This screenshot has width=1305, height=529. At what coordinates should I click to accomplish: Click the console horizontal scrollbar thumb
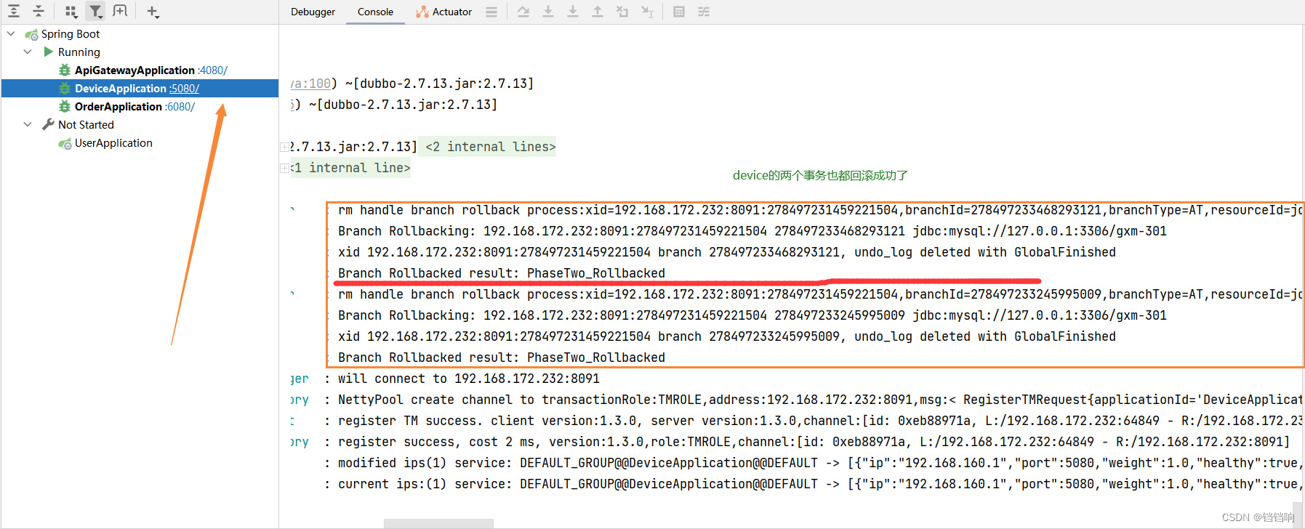click(x=438, y=523)
